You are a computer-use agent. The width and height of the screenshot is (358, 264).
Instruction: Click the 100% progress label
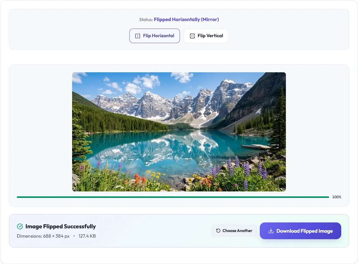(x=337, y=197)
